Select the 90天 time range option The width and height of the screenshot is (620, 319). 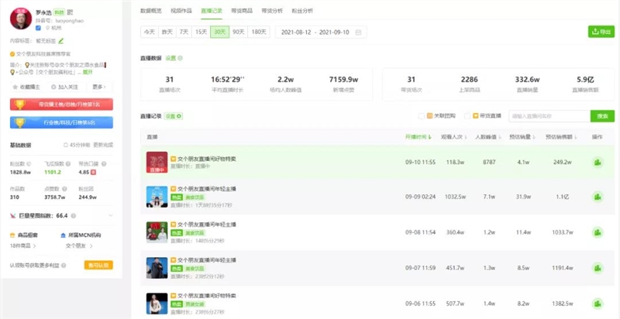[239, 33]
